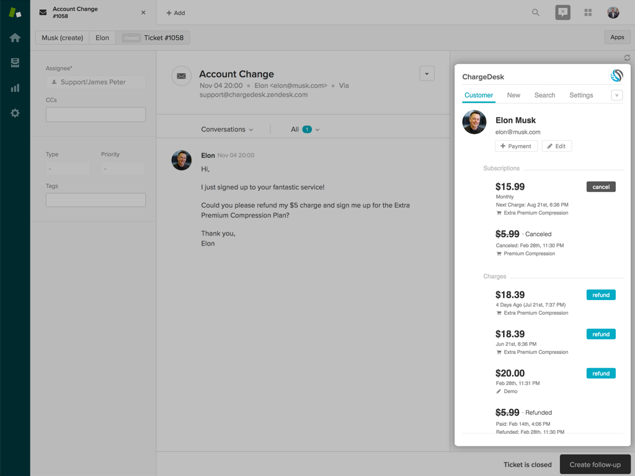Open the Reporting bar chart icon
Image resolution: width=635 pixels, height=476 pixels.
[x=15, y=88]
